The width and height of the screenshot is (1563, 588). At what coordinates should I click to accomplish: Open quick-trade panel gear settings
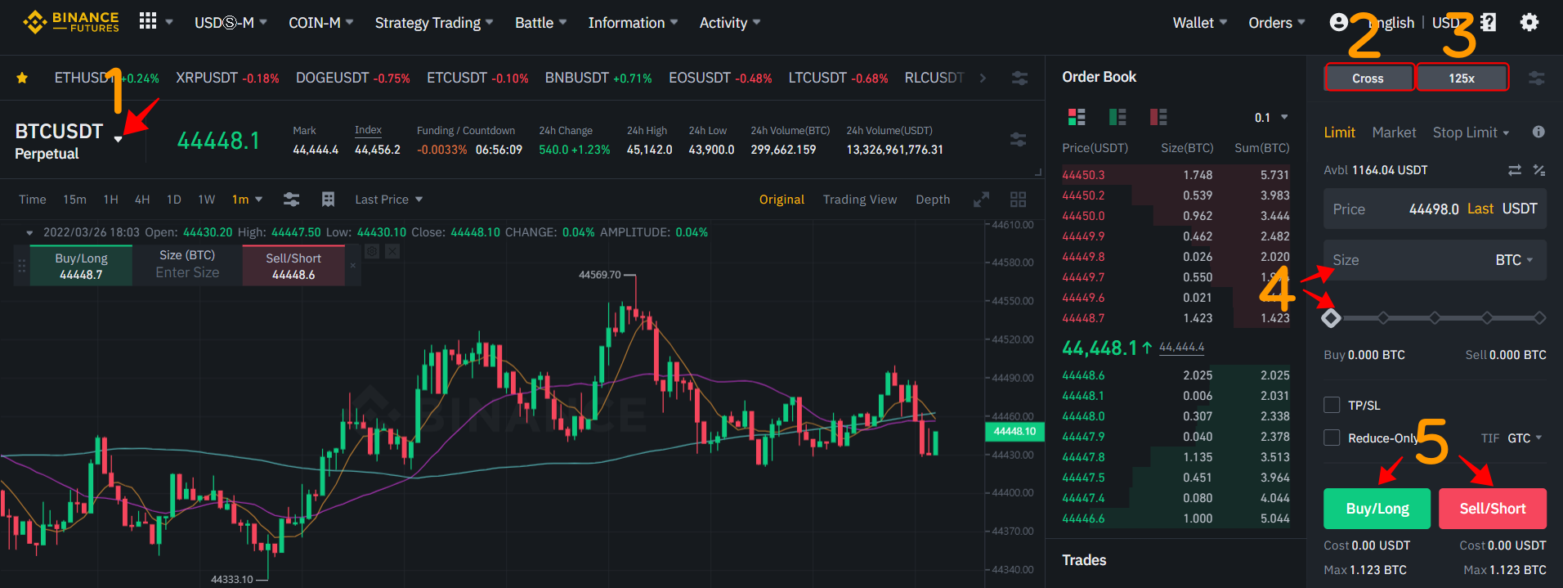(x=371, y=252)
